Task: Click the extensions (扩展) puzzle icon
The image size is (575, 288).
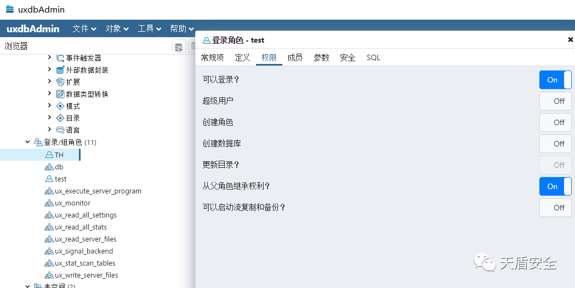Action: 60,82
